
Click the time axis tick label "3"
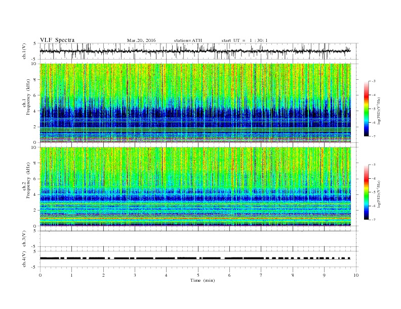(135, 275)
